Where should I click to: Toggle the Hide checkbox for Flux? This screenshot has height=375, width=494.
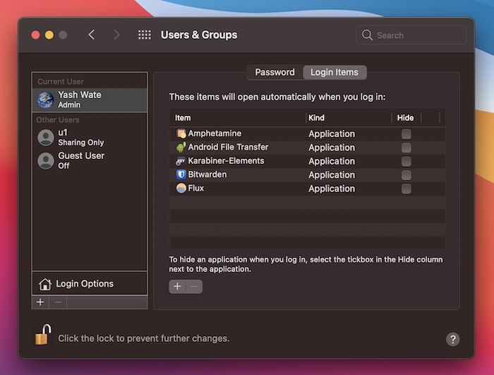click(x=406, y=189)
